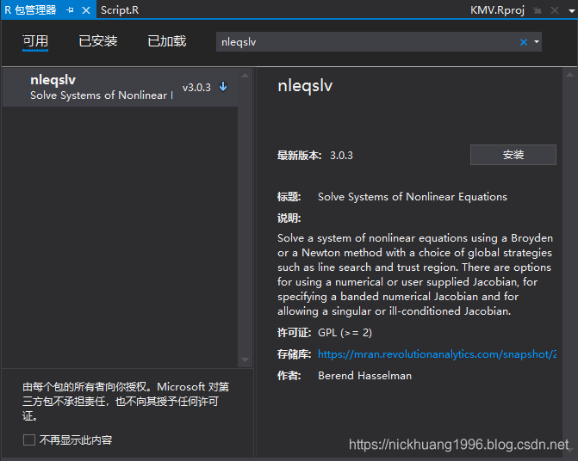Open the document tabs overflow dropdown
This screenshot has height=461, width=578.
572,10
